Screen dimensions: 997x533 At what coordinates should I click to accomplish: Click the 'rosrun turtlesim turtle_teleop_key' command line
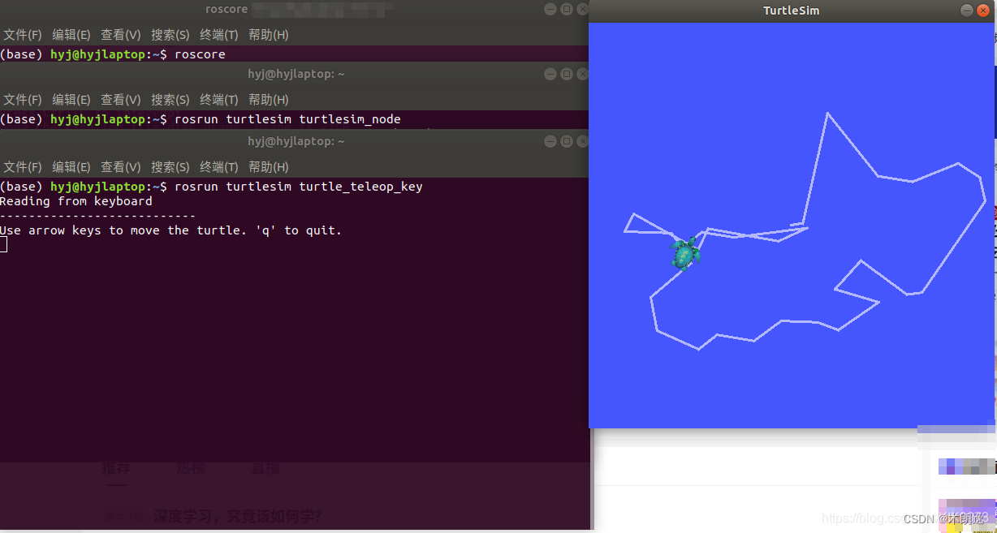click(x=211, y=187)
